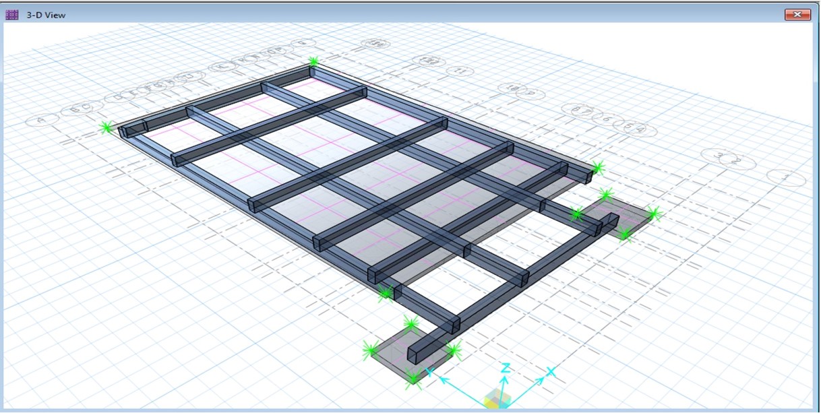The height and width of the screenshot is (413, 821).
Task: Click the grid bubble labeled 11
Action: click(460, 71)
